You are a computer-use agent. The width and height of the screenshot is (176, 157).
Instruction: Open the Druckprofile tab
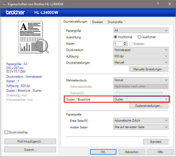click(x=115, y=22)
